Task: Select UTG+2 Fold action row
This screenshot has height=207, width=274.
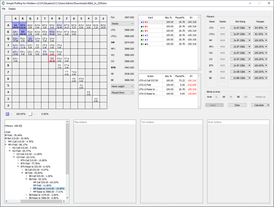Action: [168, 85]
